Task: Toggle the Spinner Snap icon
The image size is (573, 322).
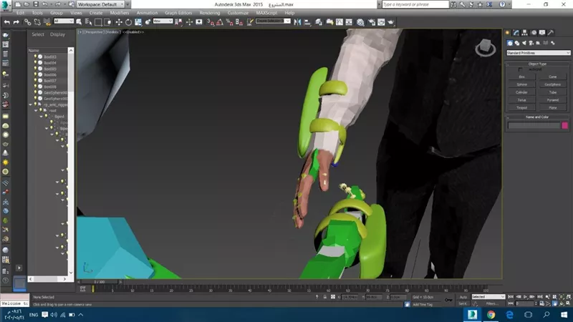Action: click(x=239, y=22)
